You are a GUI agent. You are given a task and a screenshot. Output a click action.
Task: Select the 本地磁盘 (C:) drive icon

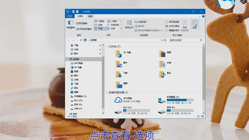162,100
